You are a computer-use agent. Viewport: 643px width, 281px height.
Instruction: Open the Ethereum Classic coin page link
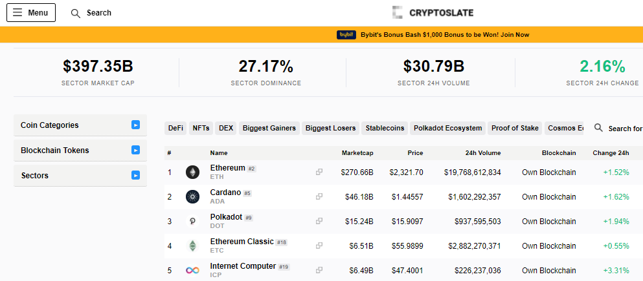click(x=242, y=242)
